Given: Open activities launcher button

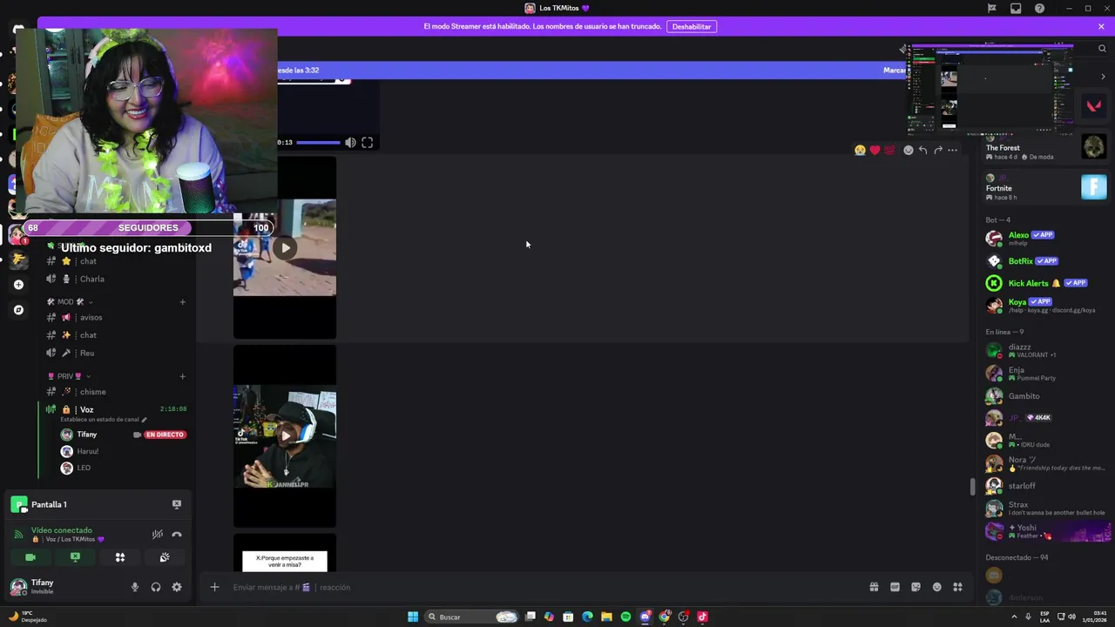Looking at the screenshot, I should click(x=120, y=557).
